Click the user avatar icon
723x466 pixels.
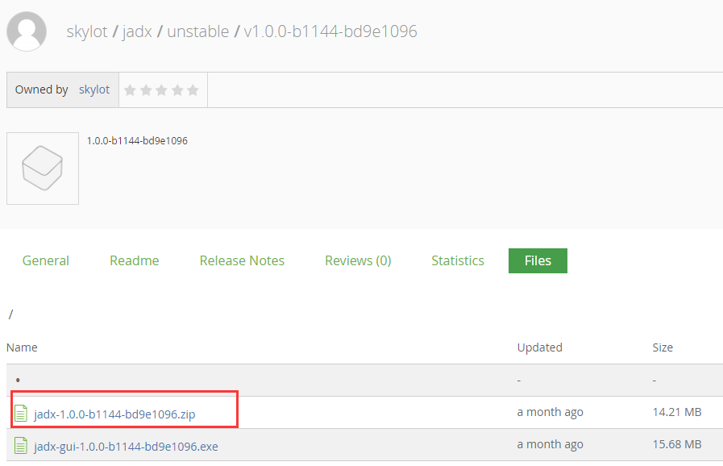27,31
